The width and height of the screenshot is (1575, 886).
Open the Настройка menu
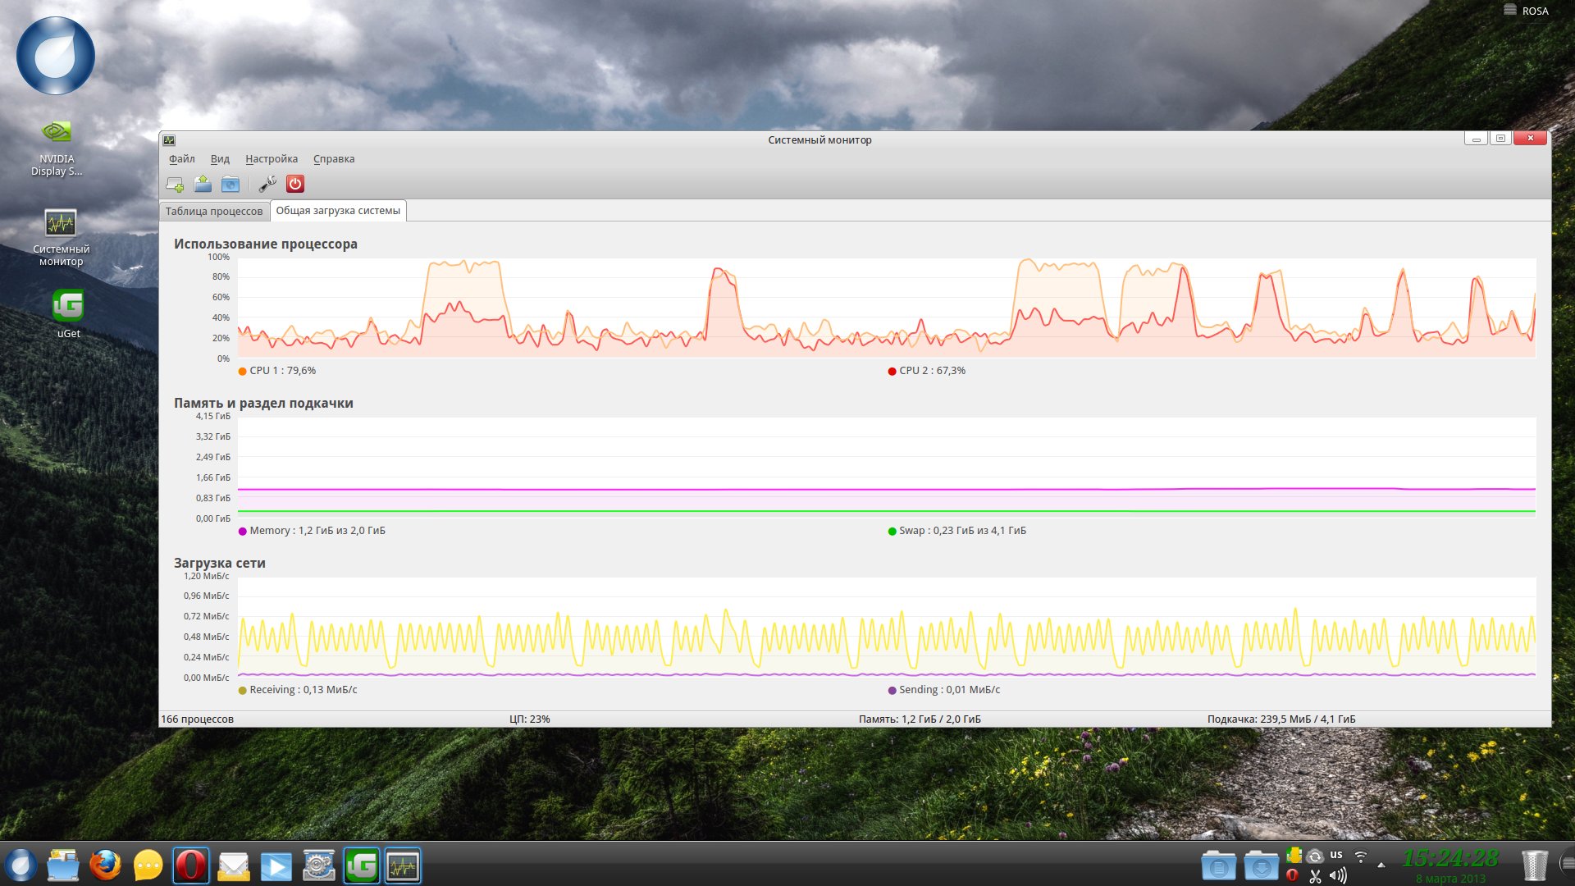(272, 159)
